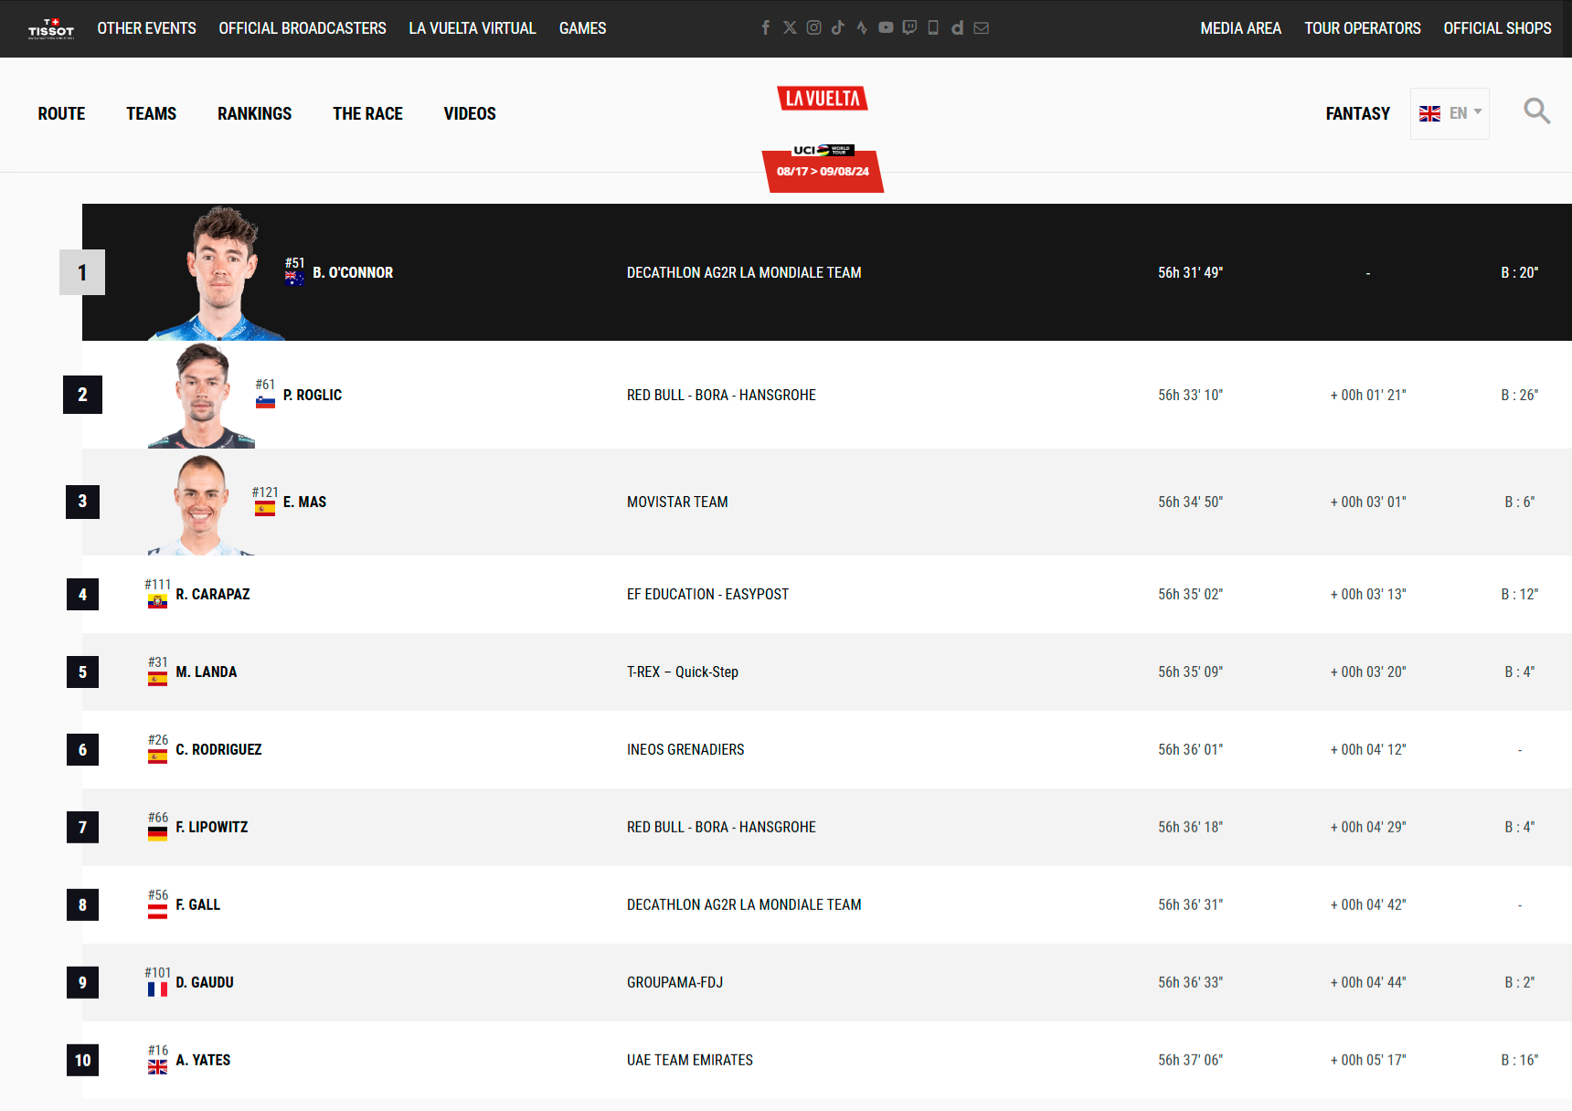Open the YouTube social icon
Viewport: 1572px width, 1111px height.
[886, 27]
